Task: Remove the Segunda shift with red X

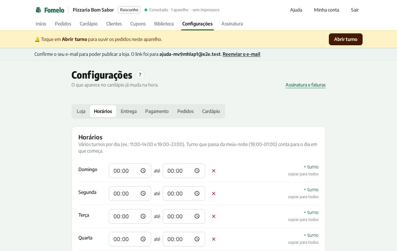Action: click(214, 194)
